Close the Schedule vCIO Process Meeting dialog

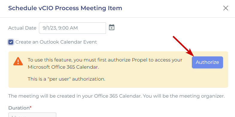[225, 8]
